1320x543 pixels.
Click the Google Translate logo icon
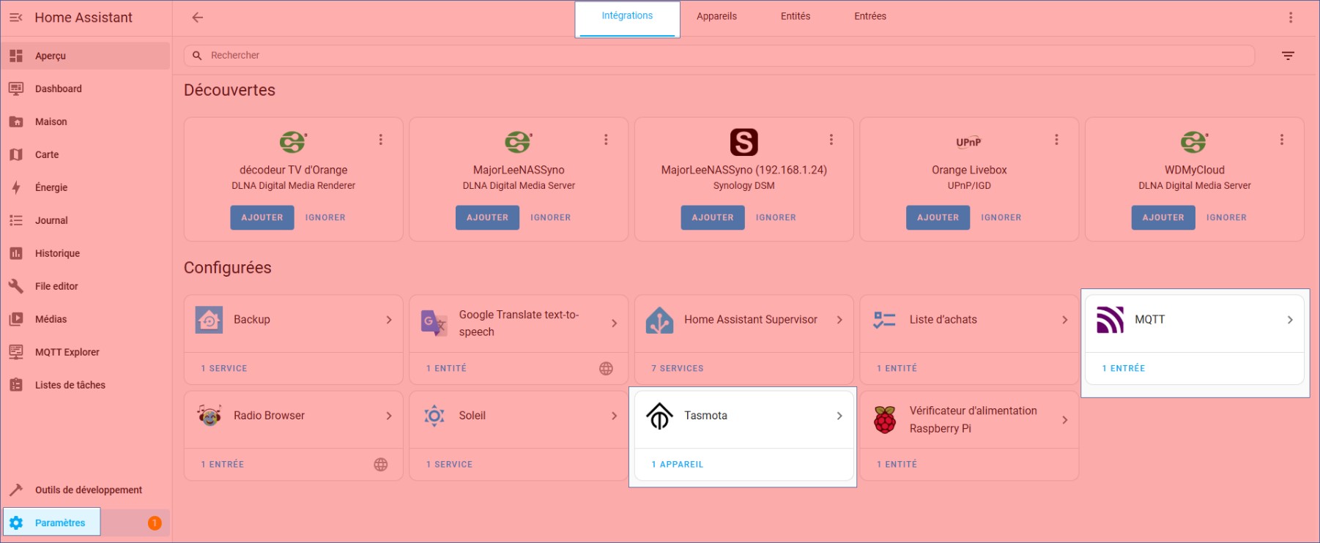pos(434,323)
